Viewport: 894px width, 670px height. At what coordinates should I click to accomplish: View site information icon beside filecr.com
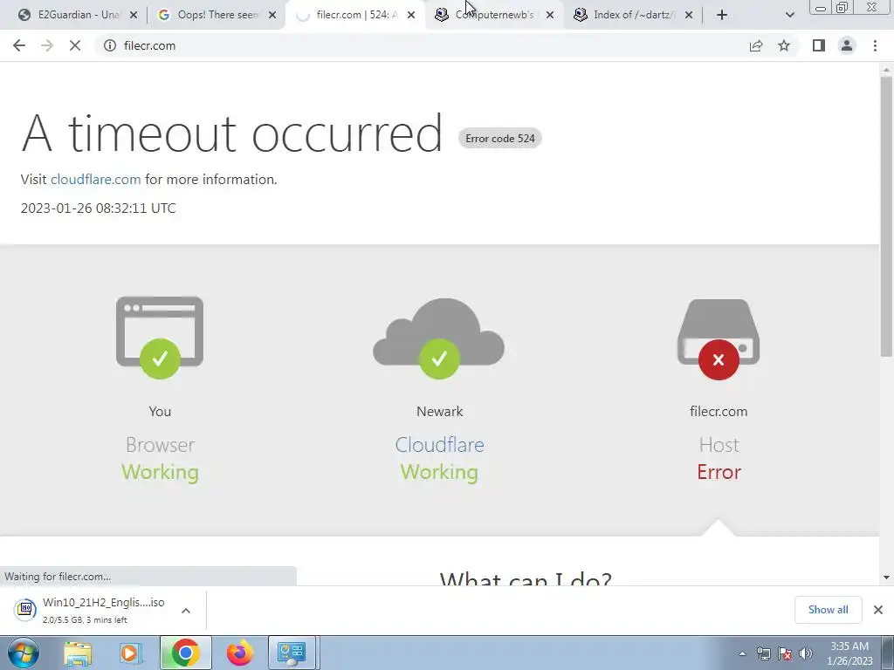(109, 45)
